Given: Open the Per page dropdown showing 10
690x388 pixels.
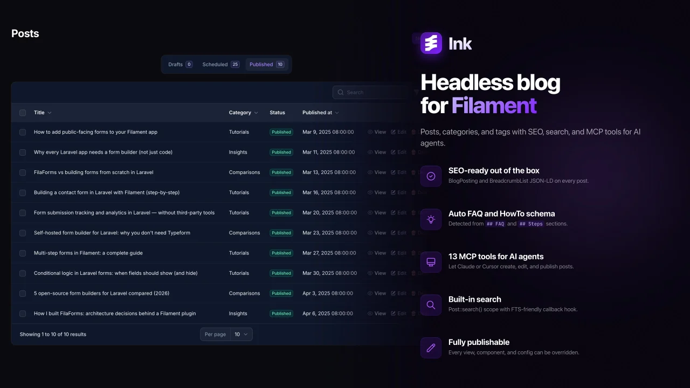Looking at the screenshot, I should [241, 334].
